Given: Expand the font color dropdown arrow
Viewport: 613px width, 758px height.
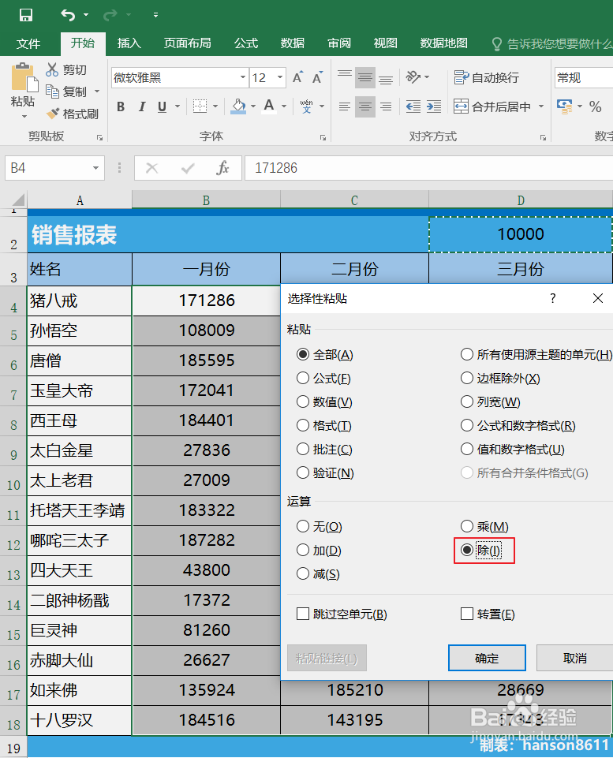Looking at the screenshot, I should coord(284,106).
